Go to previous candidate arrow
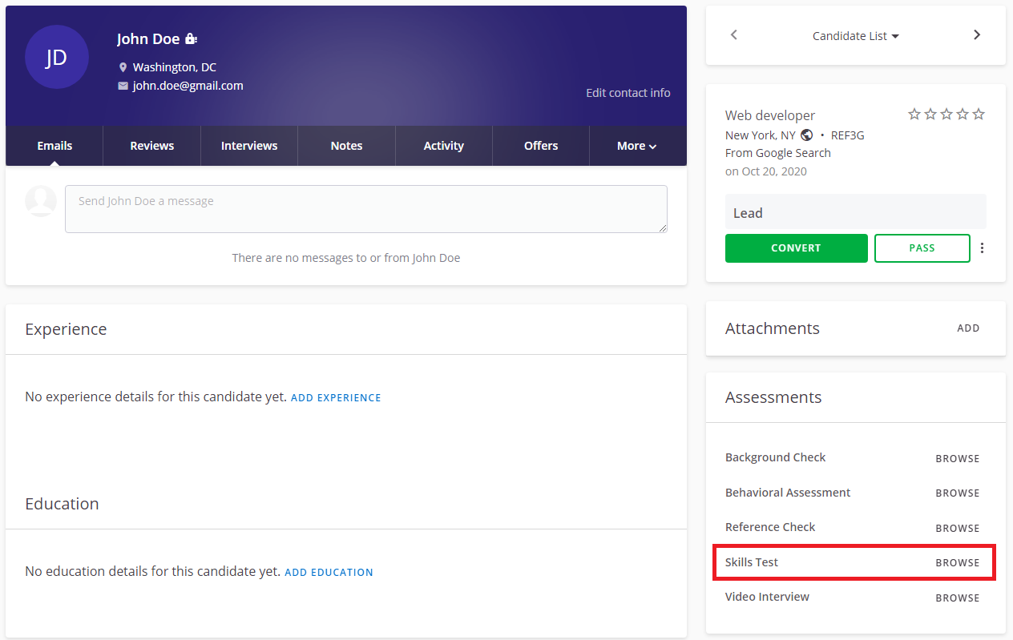Viewport: 1013px width, 640px height. [734, 35]
